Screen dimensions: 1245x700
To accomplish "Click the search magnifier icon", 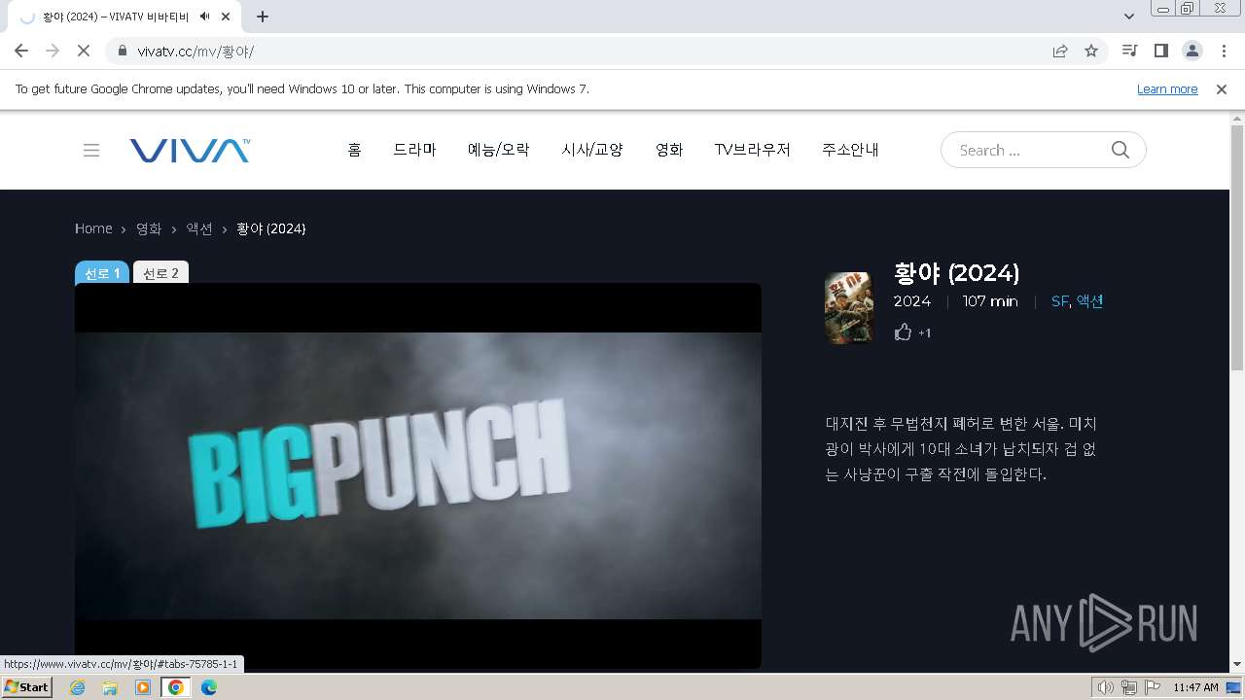I will coord(1120,150).
